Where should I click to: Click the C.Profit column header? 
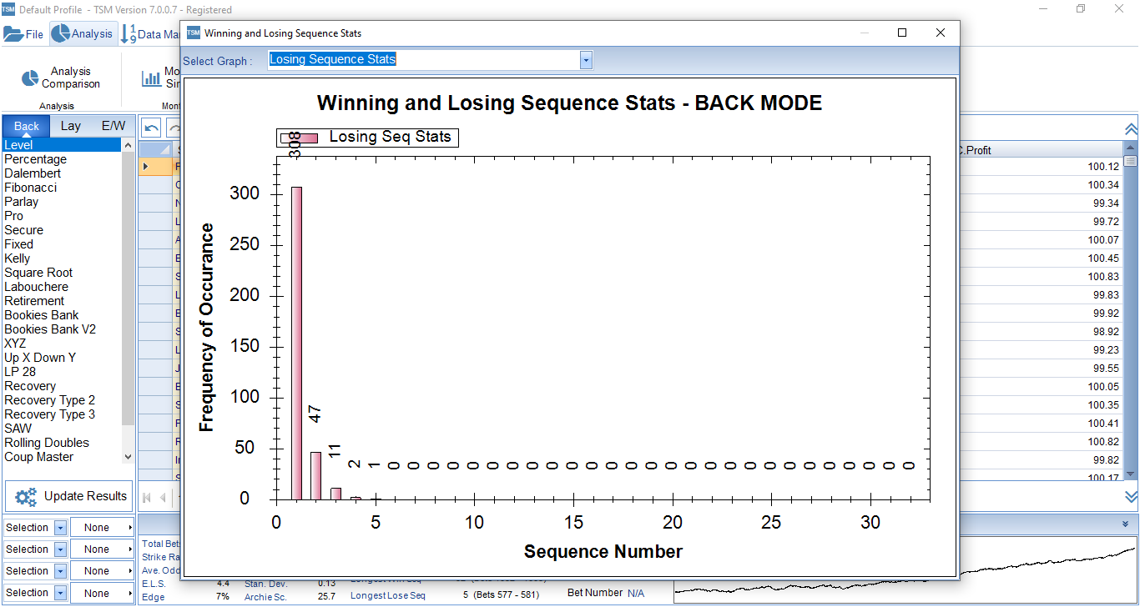tap(1040, 151)
